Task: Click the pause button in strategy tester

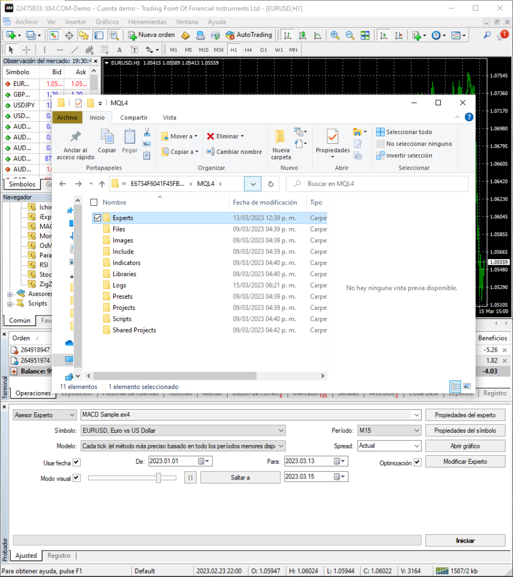Action: pyautogui.click(x=191, y=477)
